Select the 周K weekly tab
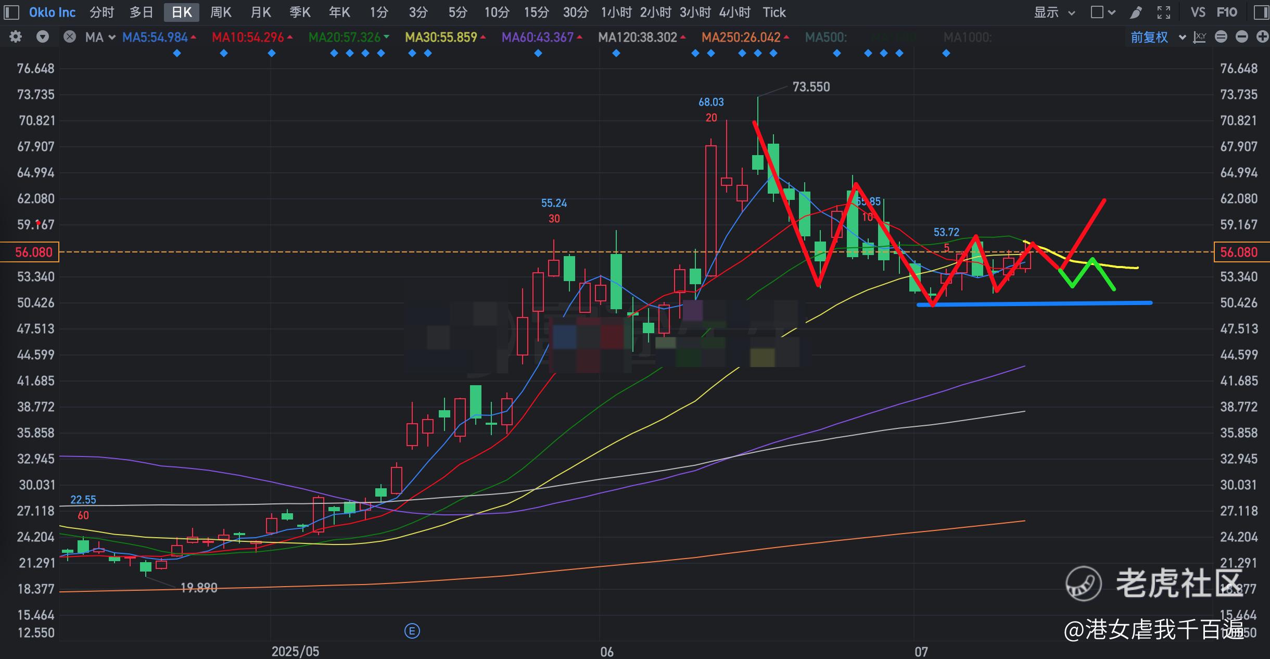This screenshot has height=659, width=1270. coord(221,12)
